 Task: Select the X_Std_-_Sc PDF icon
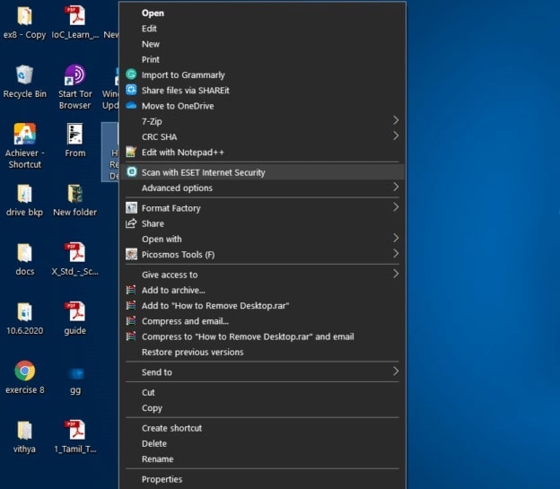[75, 252]
